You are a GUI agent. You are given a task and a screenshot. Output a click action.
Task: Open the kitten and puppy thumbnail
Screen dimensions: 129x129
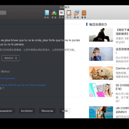(x=101, y=73)
